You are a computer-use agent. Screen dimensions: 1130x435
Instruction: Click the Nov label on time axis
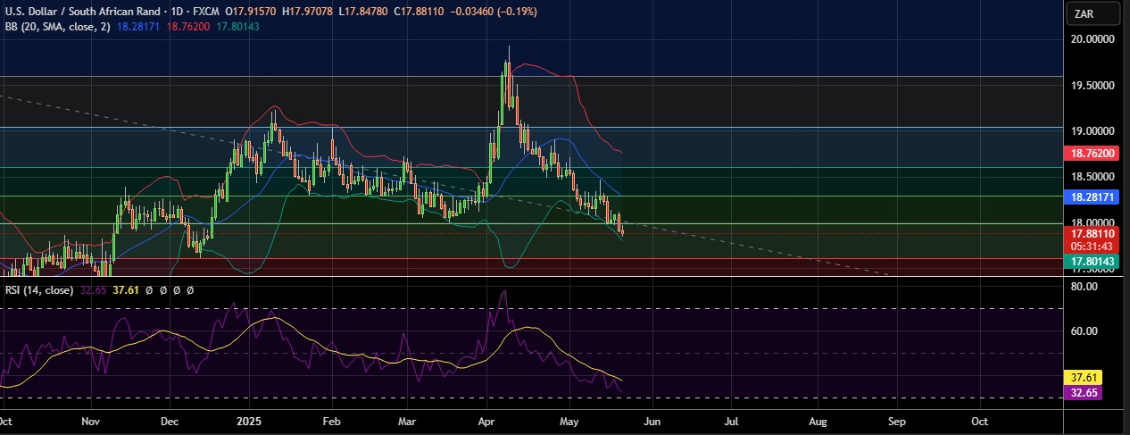(x=90, y=420)
